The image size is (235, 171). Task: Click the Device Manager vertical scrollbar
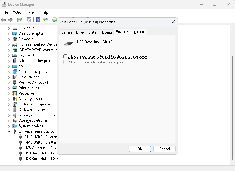[233, 108]
